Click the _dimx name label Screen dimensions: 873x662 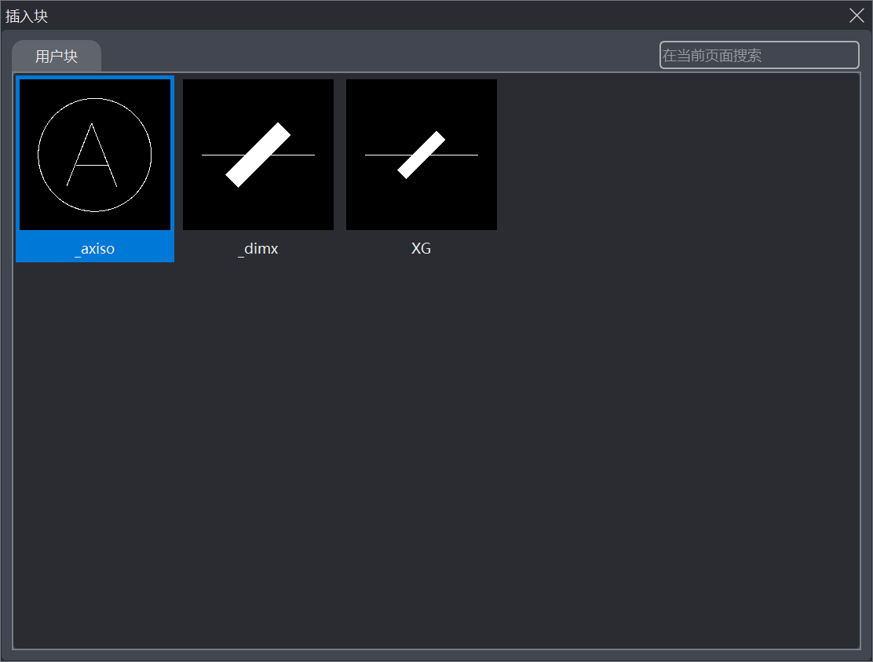pos(258,249)
